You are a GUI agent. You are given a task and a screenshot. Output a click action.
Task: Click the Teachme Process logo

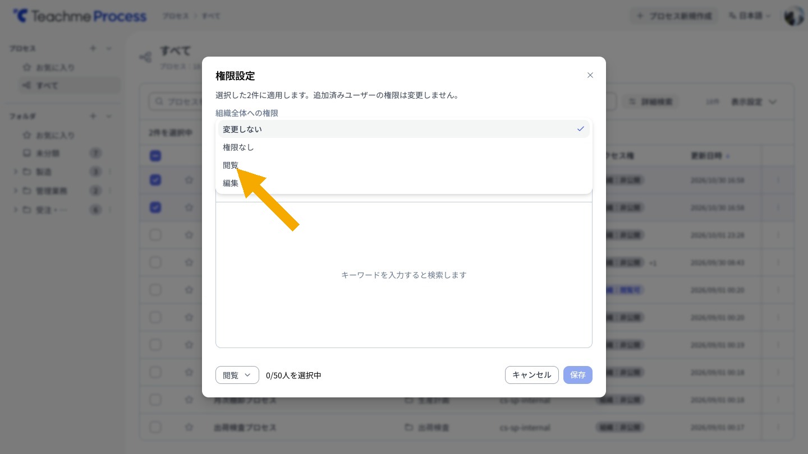79,16
